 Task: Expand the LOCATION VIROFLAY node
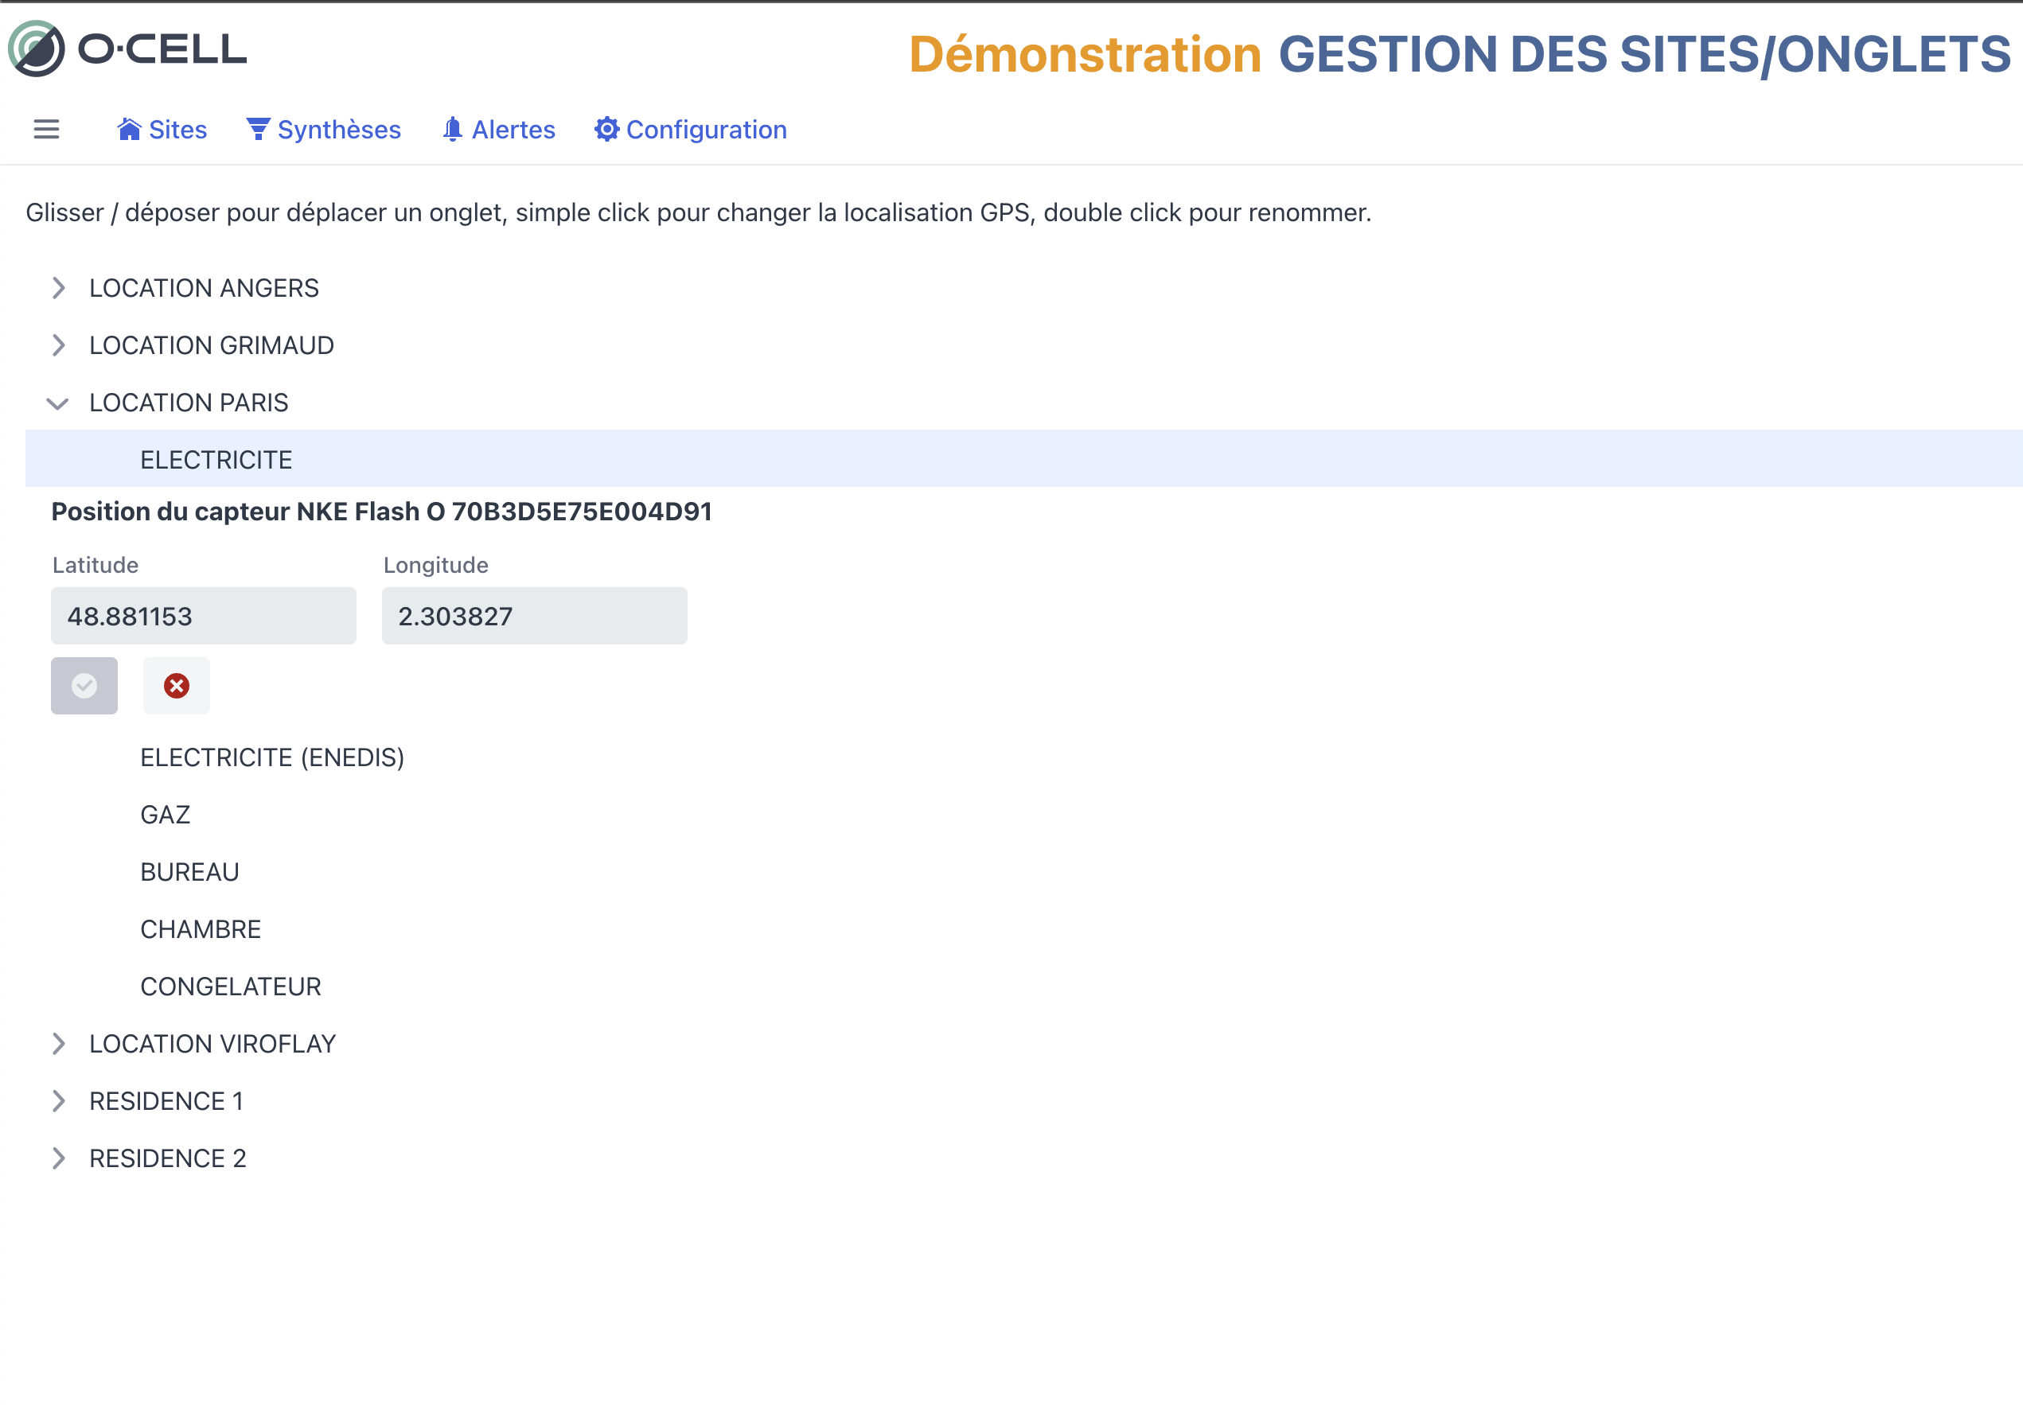point(58,1044)
